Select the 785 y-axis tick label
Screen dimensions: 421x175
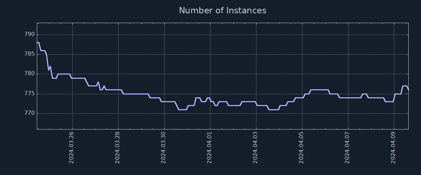coord(29,54)
